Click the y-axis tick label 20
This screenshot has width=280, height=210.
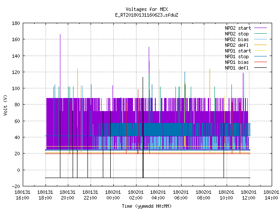coord(17,154)
